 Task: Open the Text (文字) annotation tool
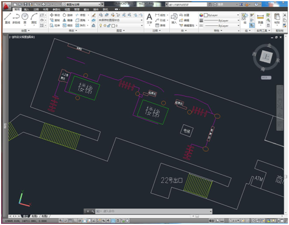149,19
